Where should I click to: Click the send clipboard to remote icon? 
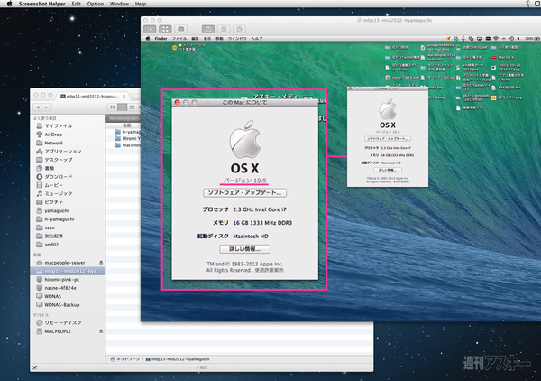click(239, 29)
